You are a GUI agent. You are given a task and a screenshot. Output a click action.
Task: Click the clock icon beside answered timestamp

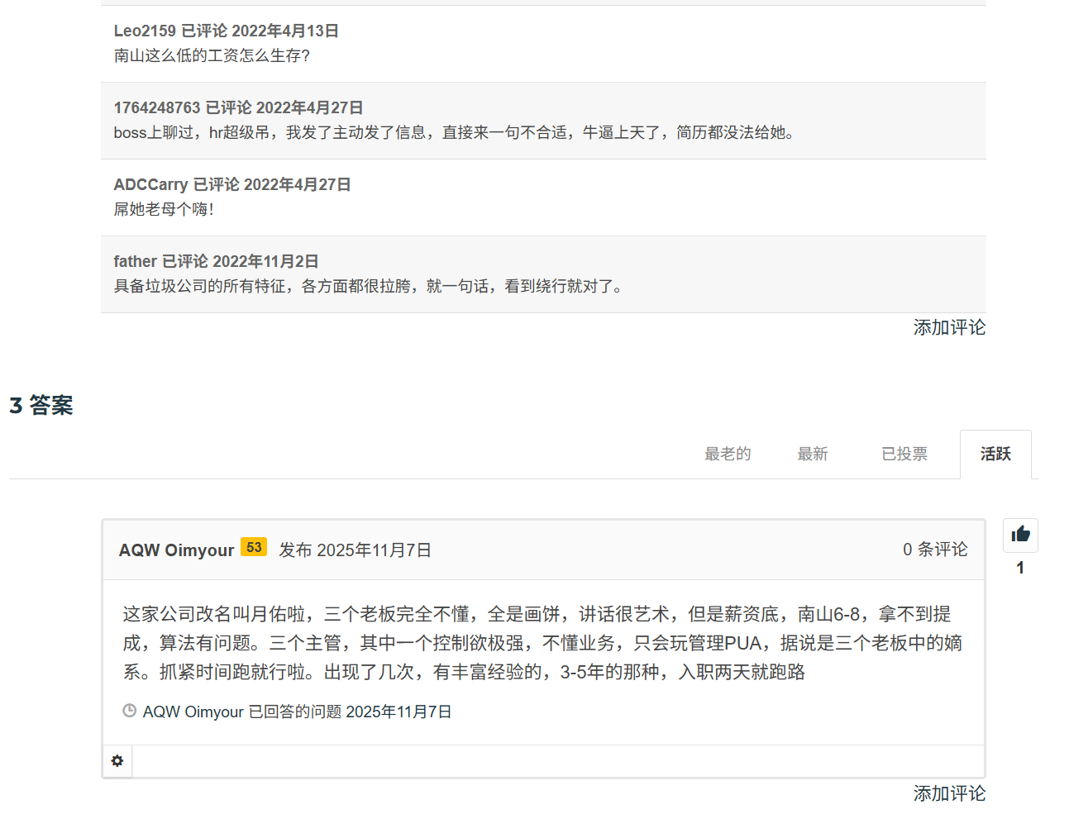tap(129, 711)
